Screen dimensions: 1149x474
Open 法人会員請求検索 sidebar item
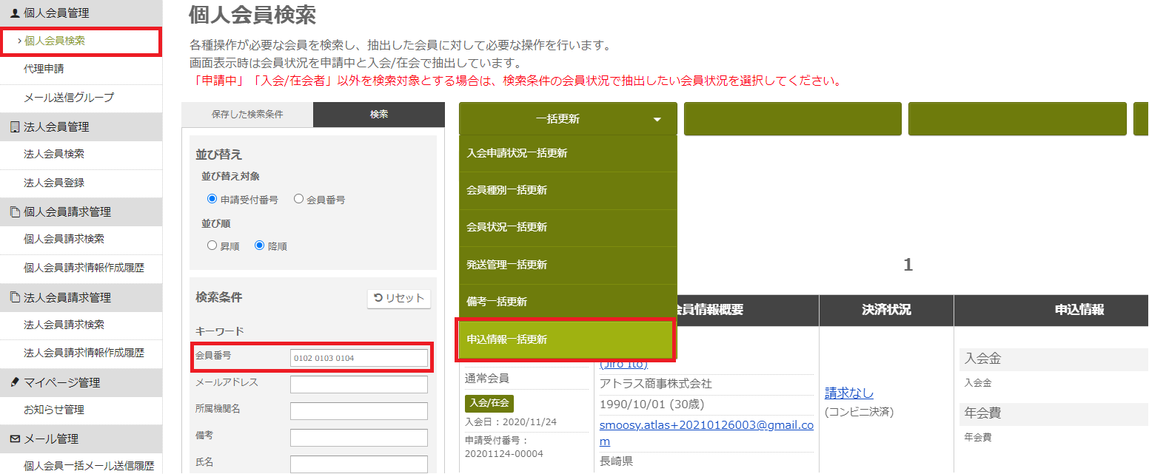coord(64,324)
